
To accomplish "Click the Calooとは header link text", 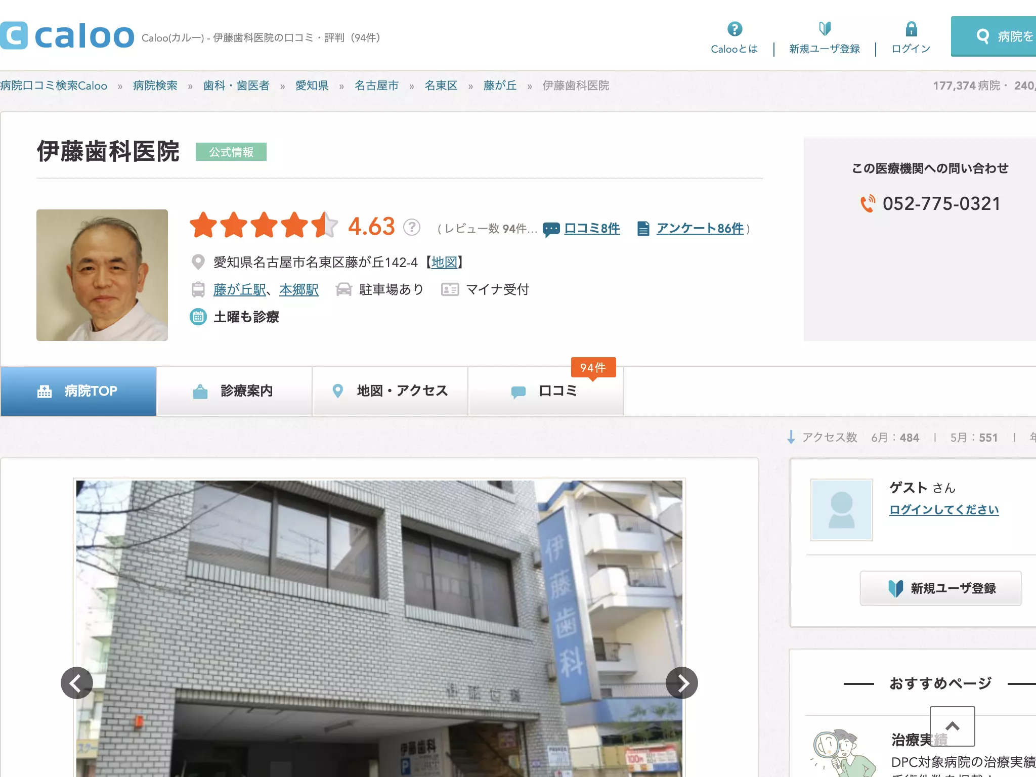I will (x=735, y=49).
